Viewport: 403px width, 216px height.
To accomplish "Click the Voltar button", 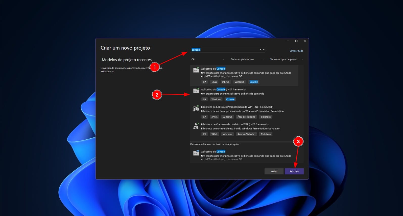I will point(274,171).
